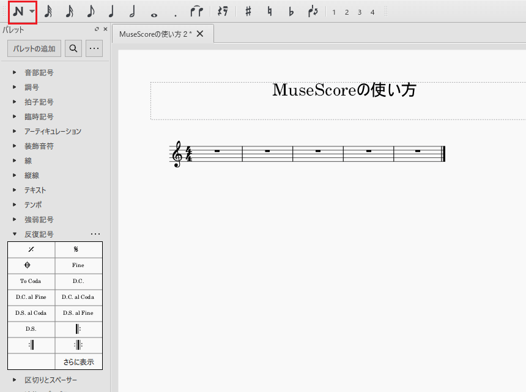Select the D.C. al Coda marking
Viewport: 526px width, 392px height.
pos(78,297)
